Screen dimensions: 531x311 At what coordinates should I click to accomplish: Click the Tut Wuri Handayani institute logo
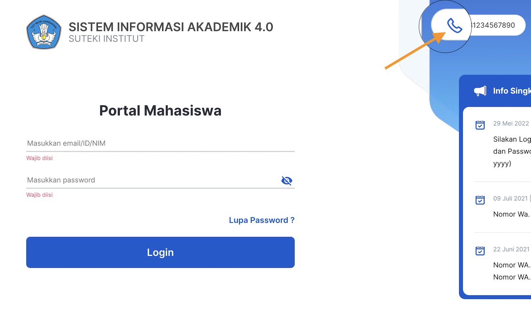[44, 32]
